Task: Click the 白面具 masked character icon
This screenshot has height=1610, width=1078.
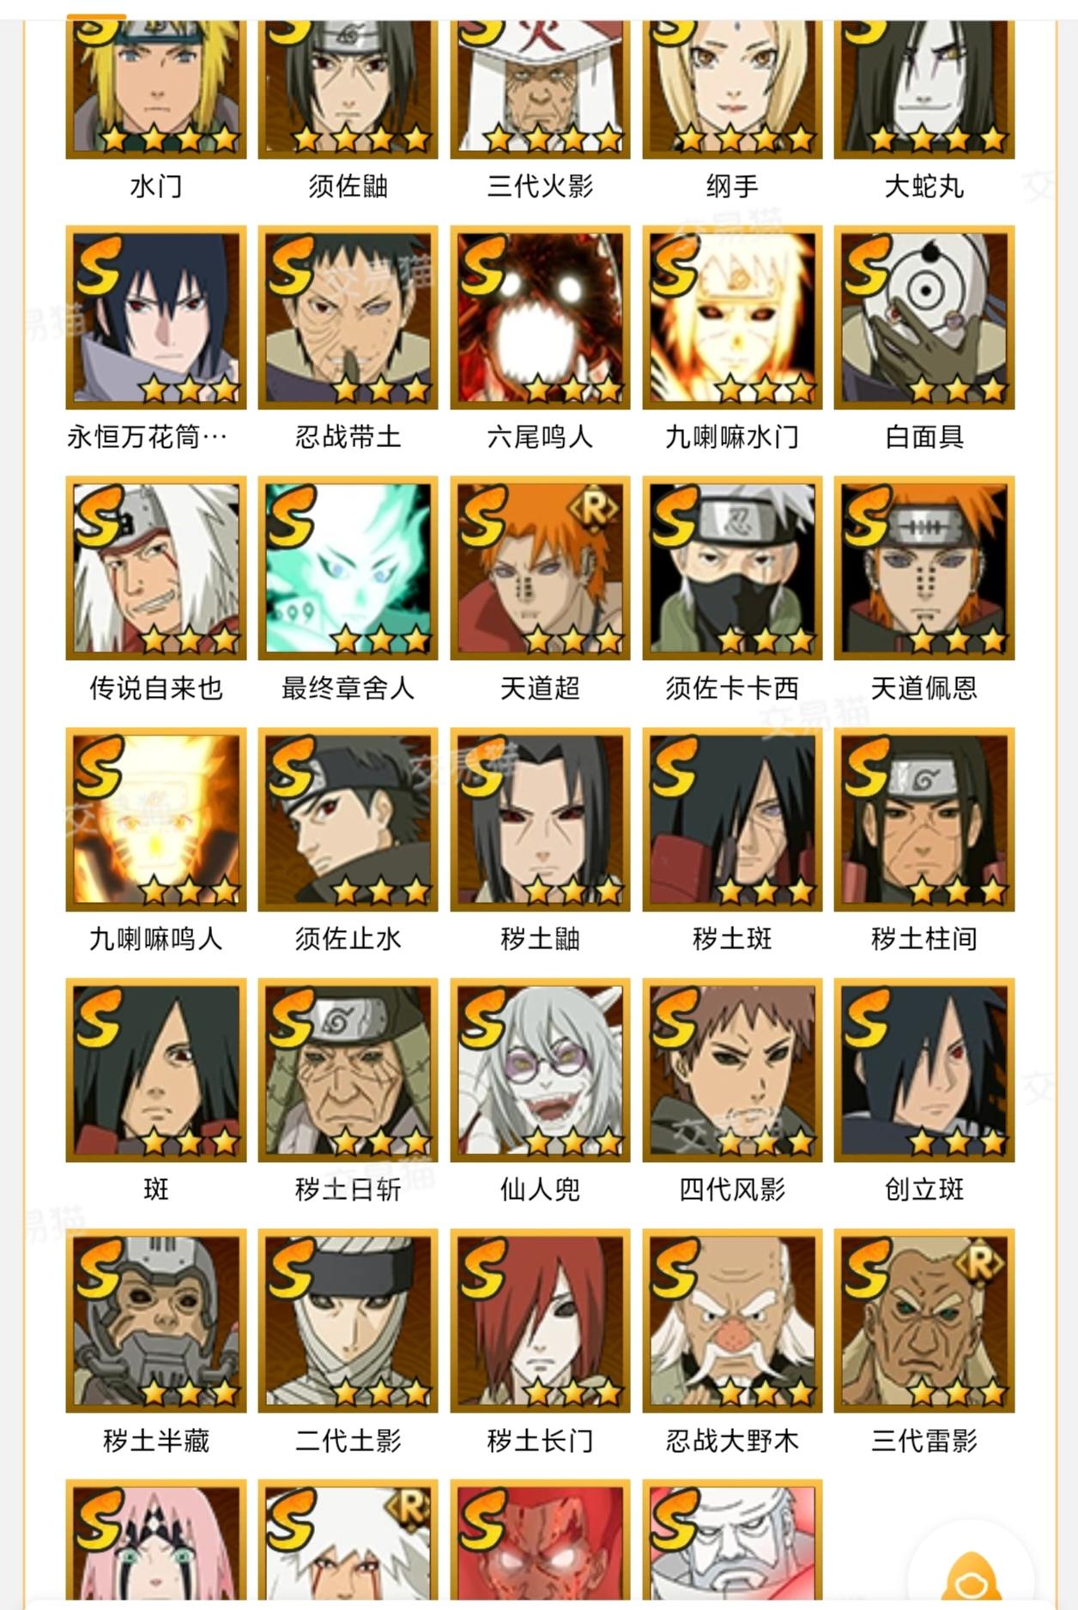Action: (x=924, y=318)
